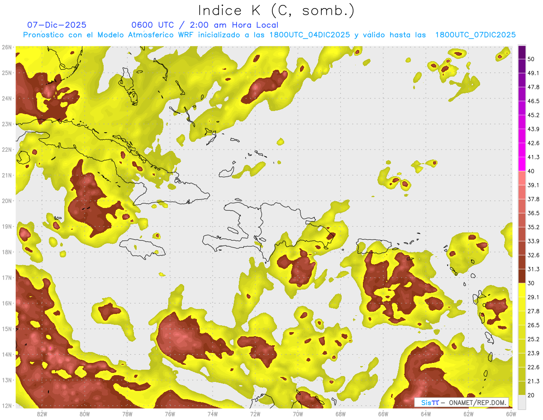Click the colorbar label "47.8"
Screen dimensions: 543x420
(x=533, y=87)
